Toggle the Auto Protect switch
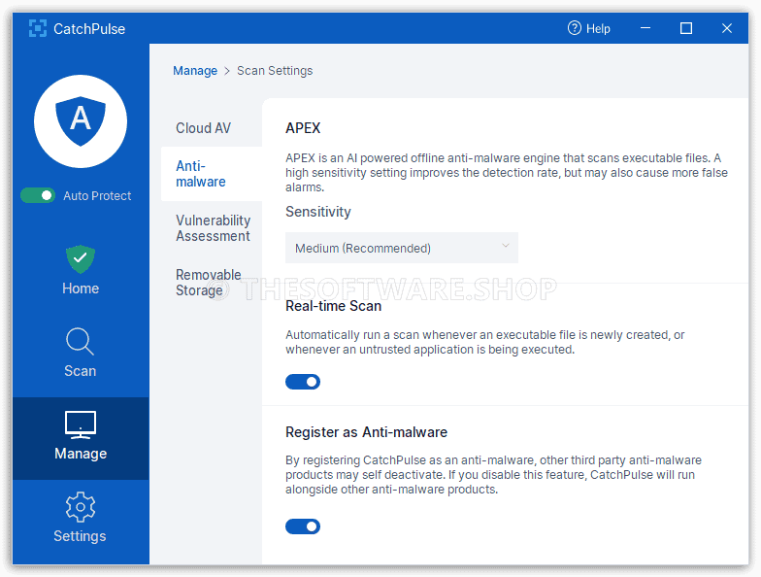The image size is (761, 577). 38,196
